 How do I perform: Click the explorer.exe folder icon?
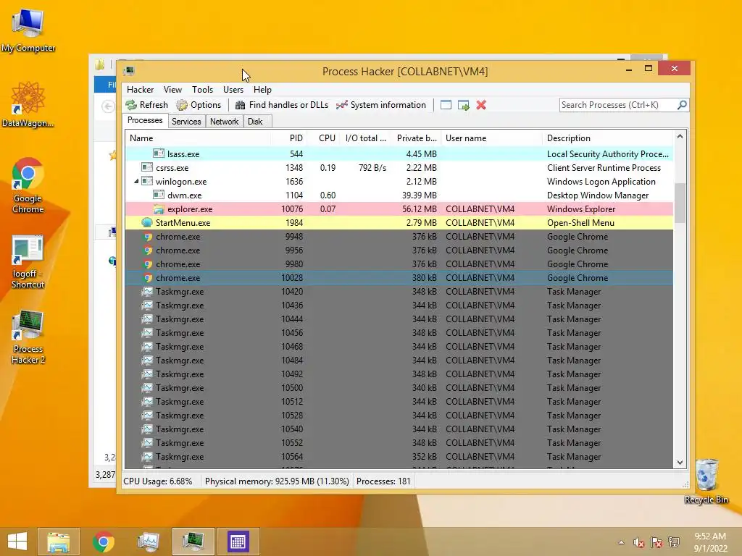click(159, 209)
